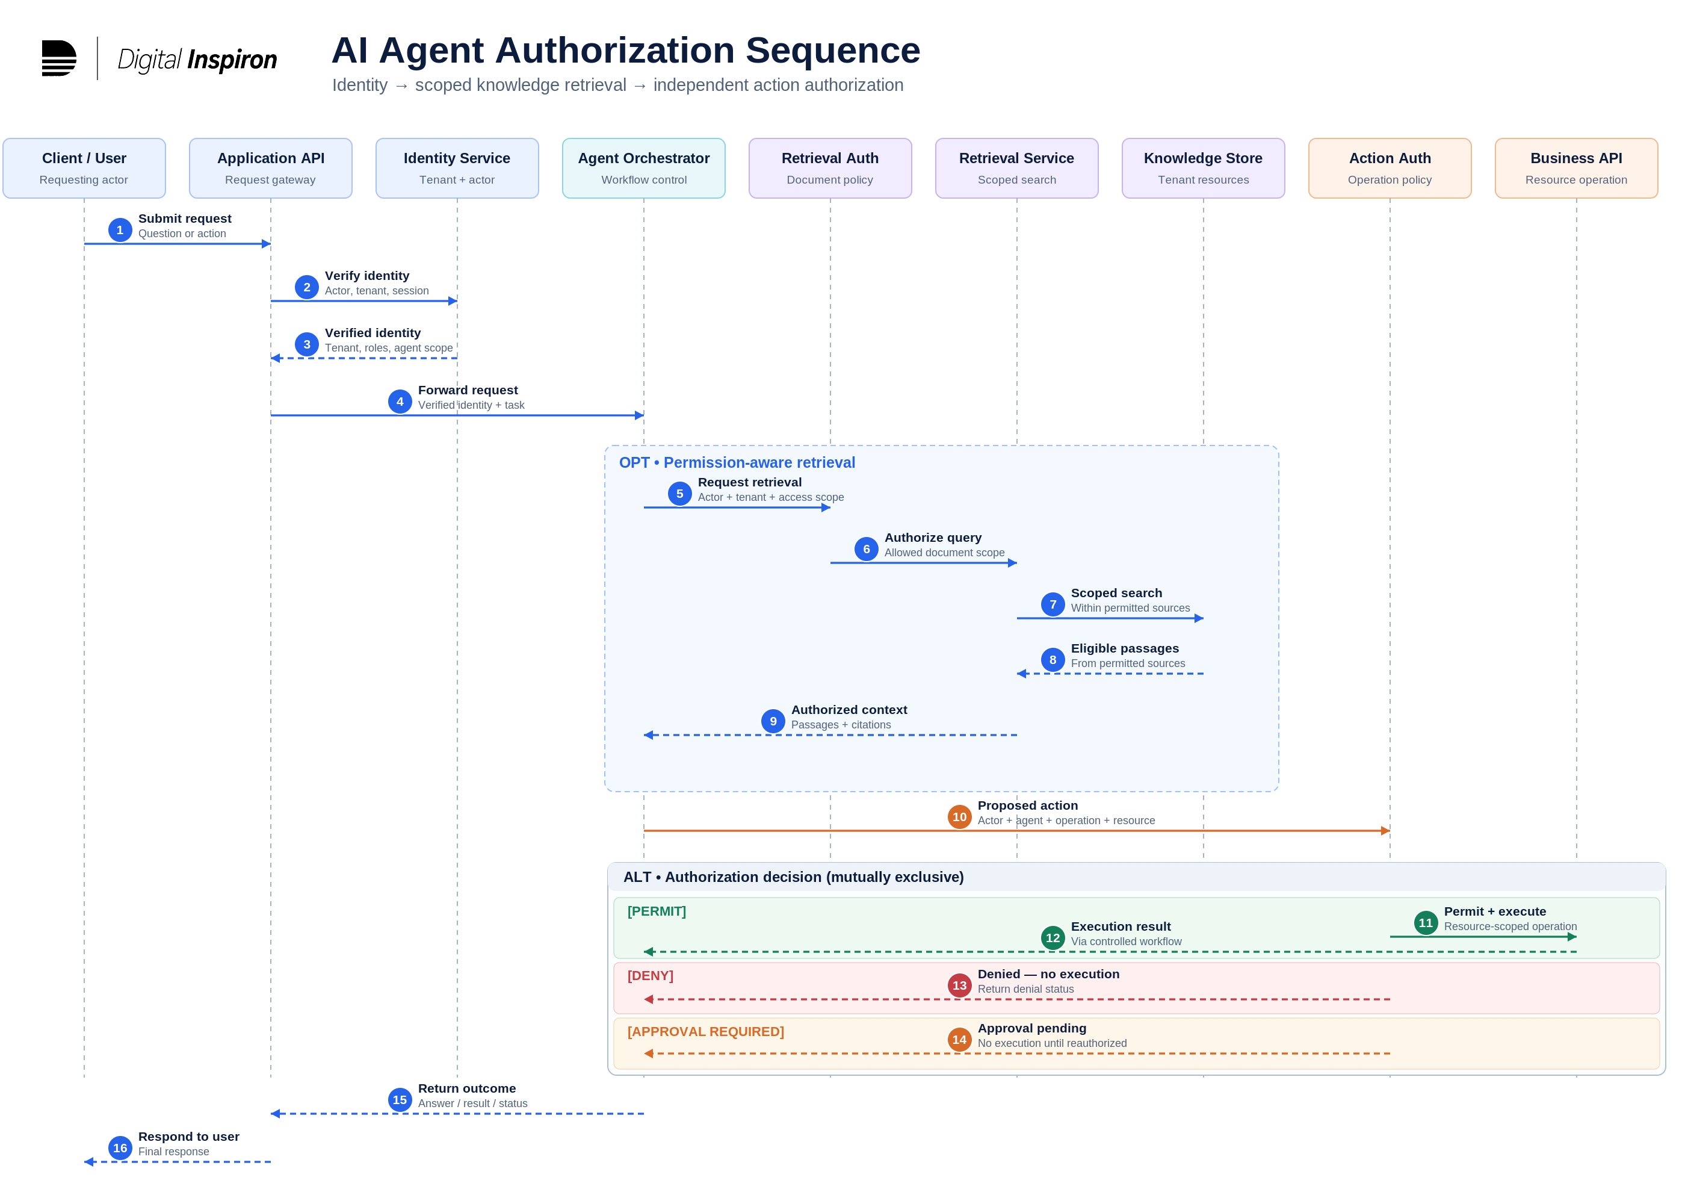Screen dimensions: 1685x1198
Task: Click the "Execution result" message label
Action: pyautogui.click(x=1121, y=926)
